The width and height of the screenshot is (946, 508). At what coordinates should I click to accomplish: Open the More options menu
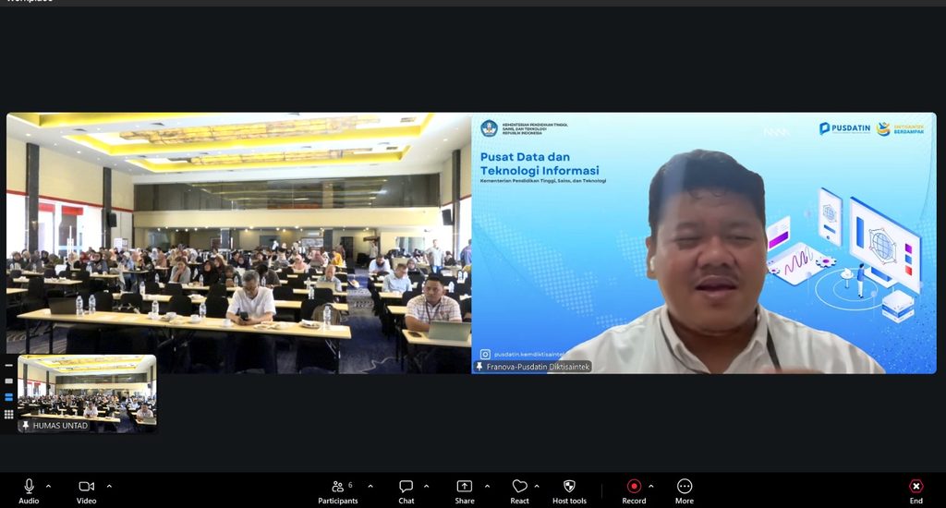(685, 491)
